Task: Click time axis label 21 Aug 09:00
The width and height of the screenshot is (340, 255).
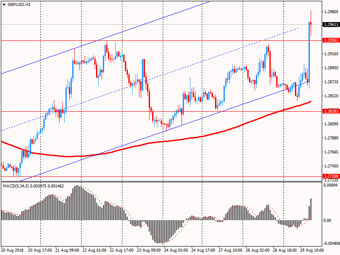Action: tap(67, 250)
